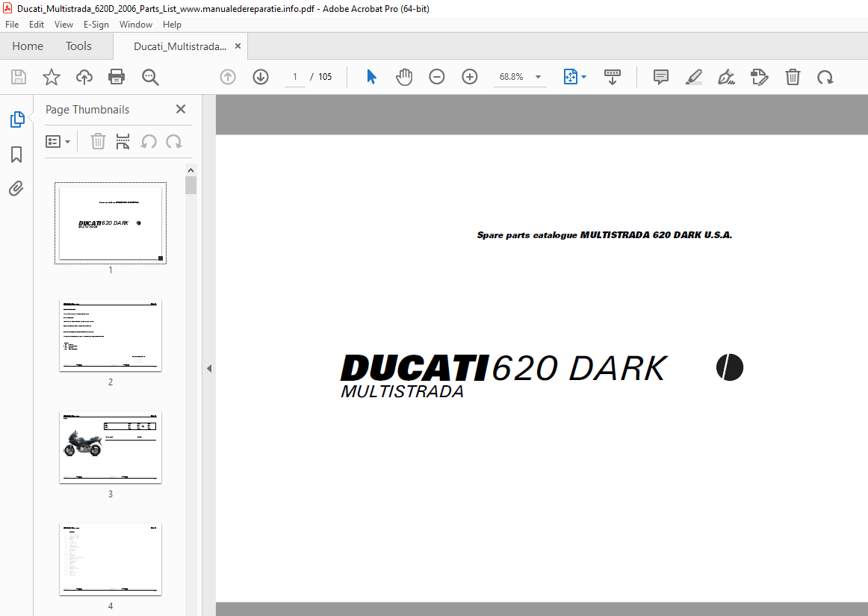Delete selected pages in thumbnails panel
The height and width of the screenshot is (616, 868).
(98, 141)
